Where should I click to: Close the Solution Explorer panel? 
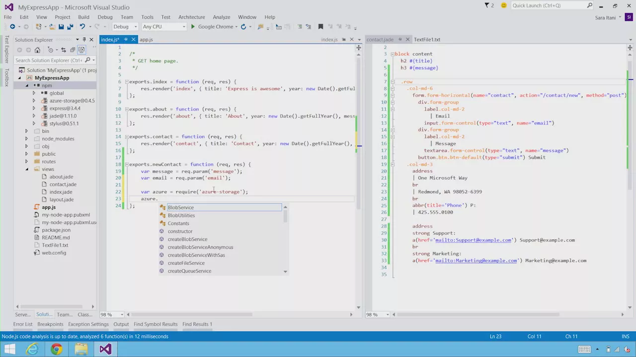[x=91, y=40]
